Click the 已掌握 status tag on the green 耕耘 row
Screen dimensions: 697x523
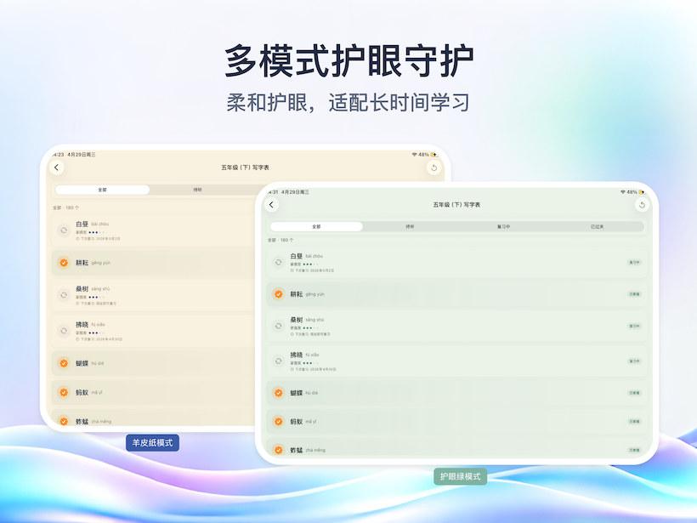point(634,294)
